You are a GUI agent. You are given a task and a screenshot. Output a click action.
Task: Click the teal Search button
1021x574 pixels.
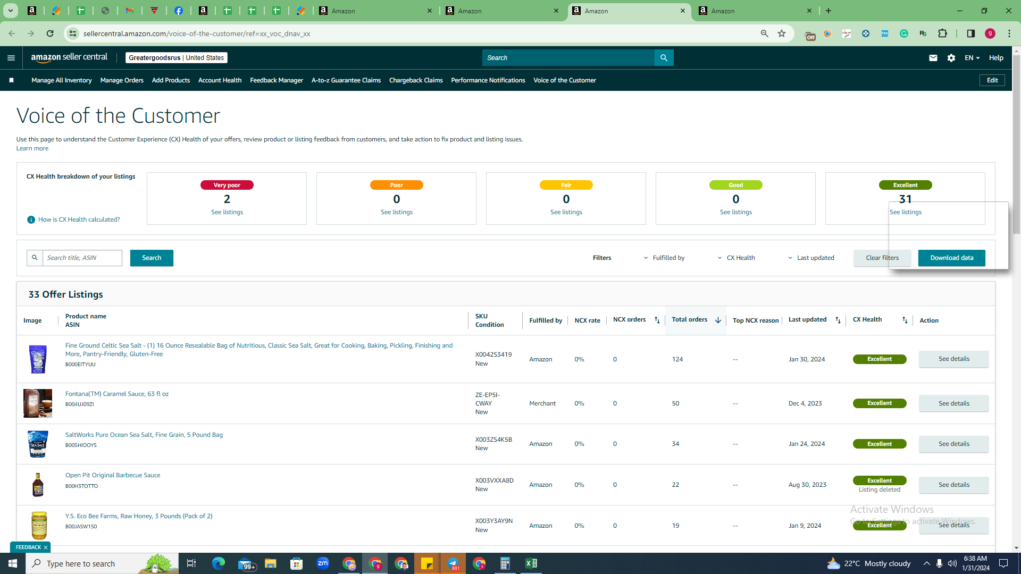point(152,258)
